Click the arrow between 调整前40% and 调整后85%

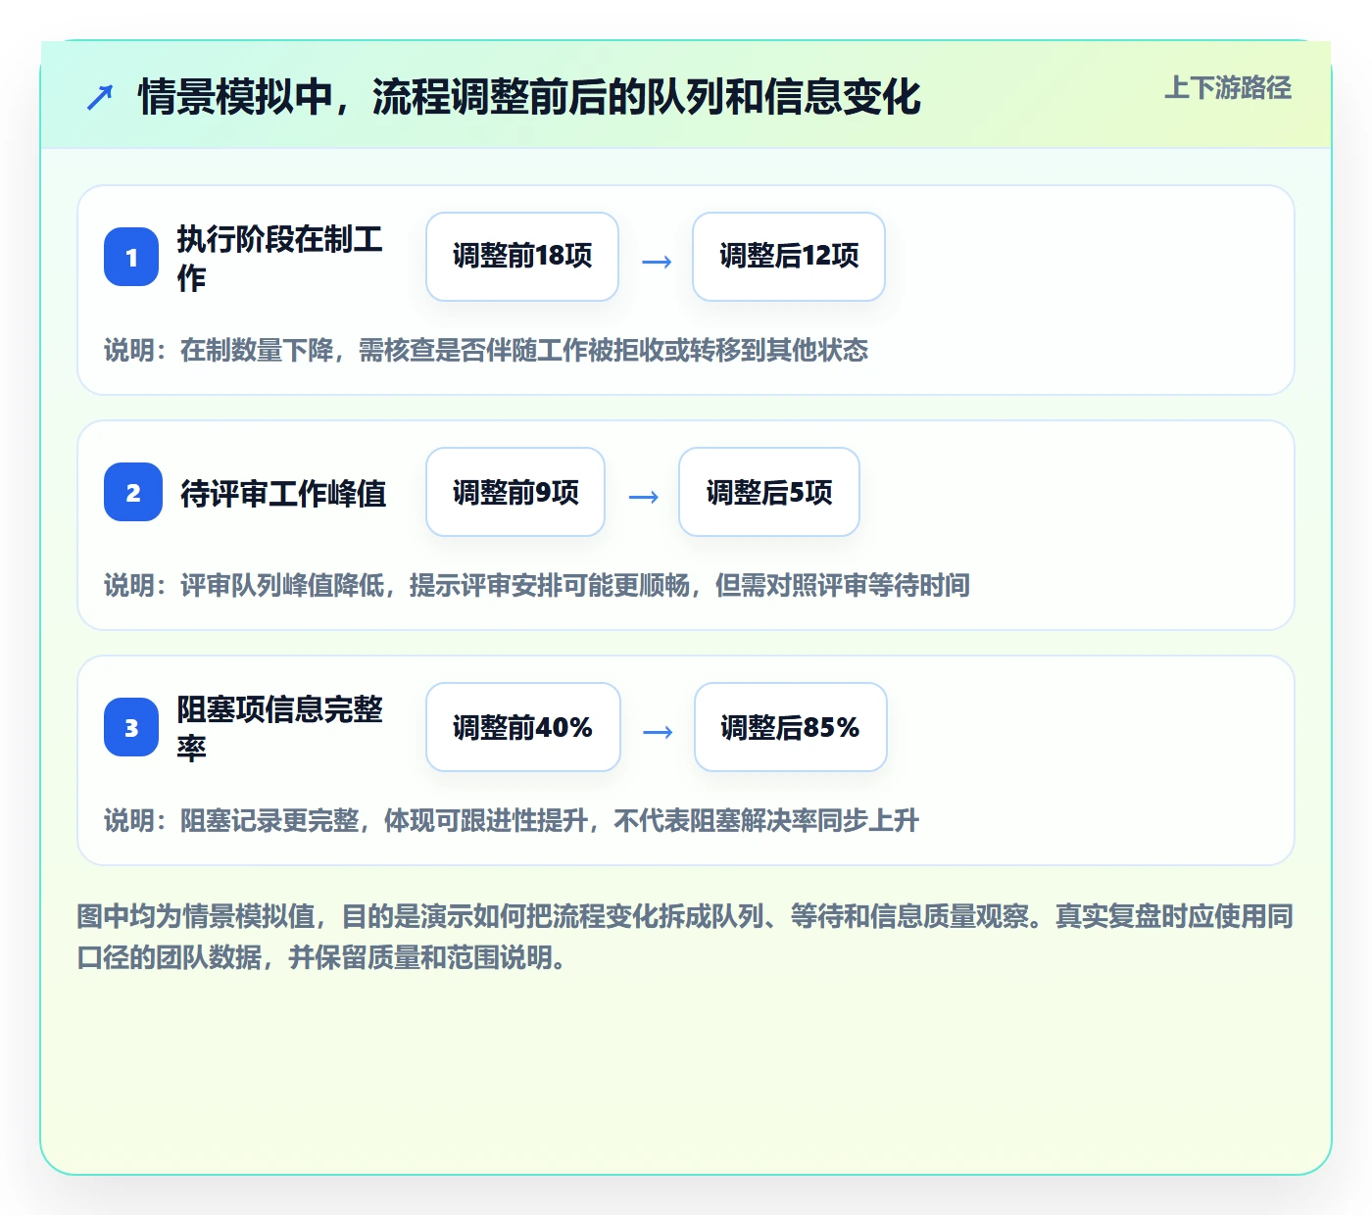click(658, 732)
